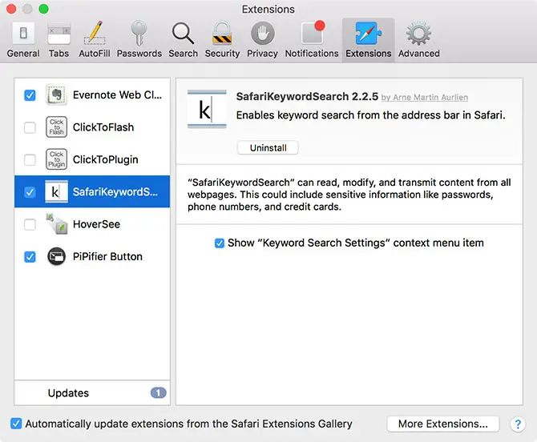The image size is (537, 442).
Task: Click the PiPifier Button icon
Action: click(57, 256)
